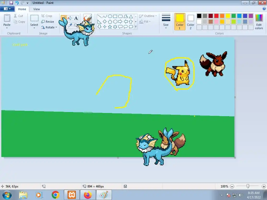Open the Rotate dropdown
This screenshot has width=267, height=200.
(49, 27)
